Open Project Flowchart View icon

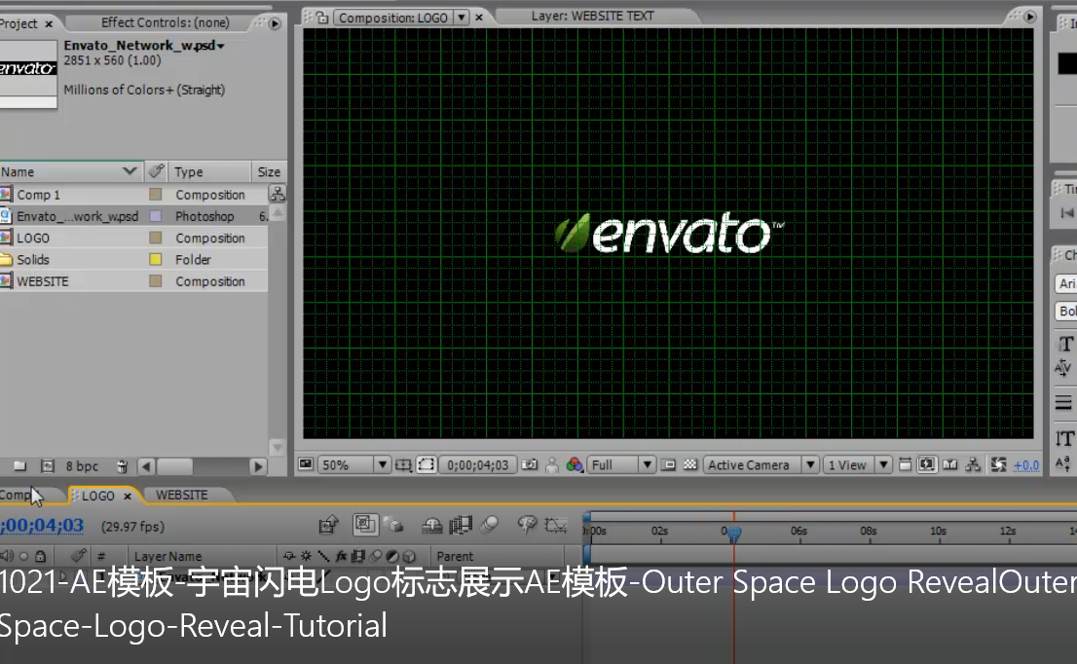coord(278,194)
